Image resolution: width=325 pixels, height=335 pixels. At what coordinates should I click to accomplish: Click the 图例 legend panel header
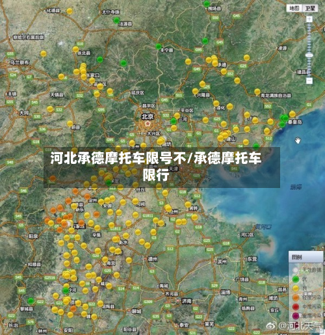pos(306,258)
